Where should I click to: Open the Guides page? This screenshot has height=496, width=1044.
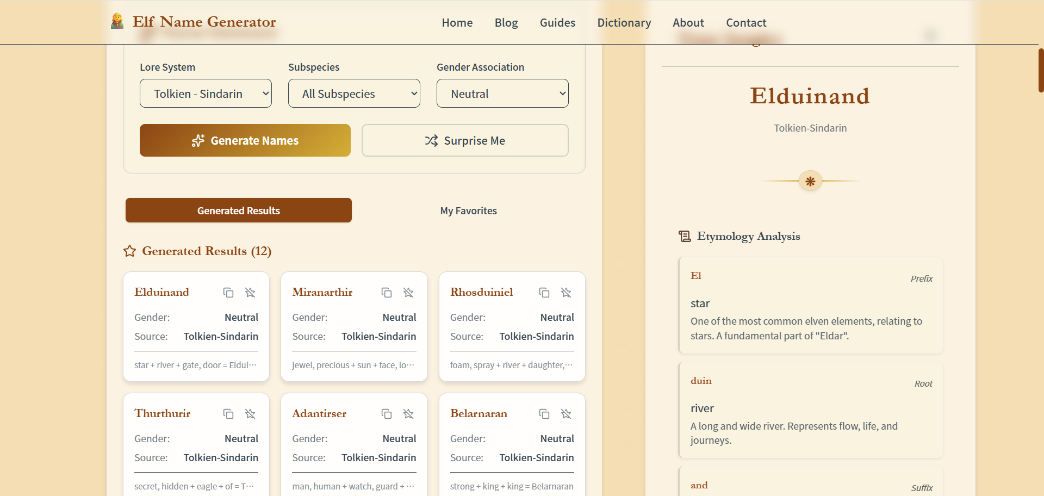tap(557, 23)
